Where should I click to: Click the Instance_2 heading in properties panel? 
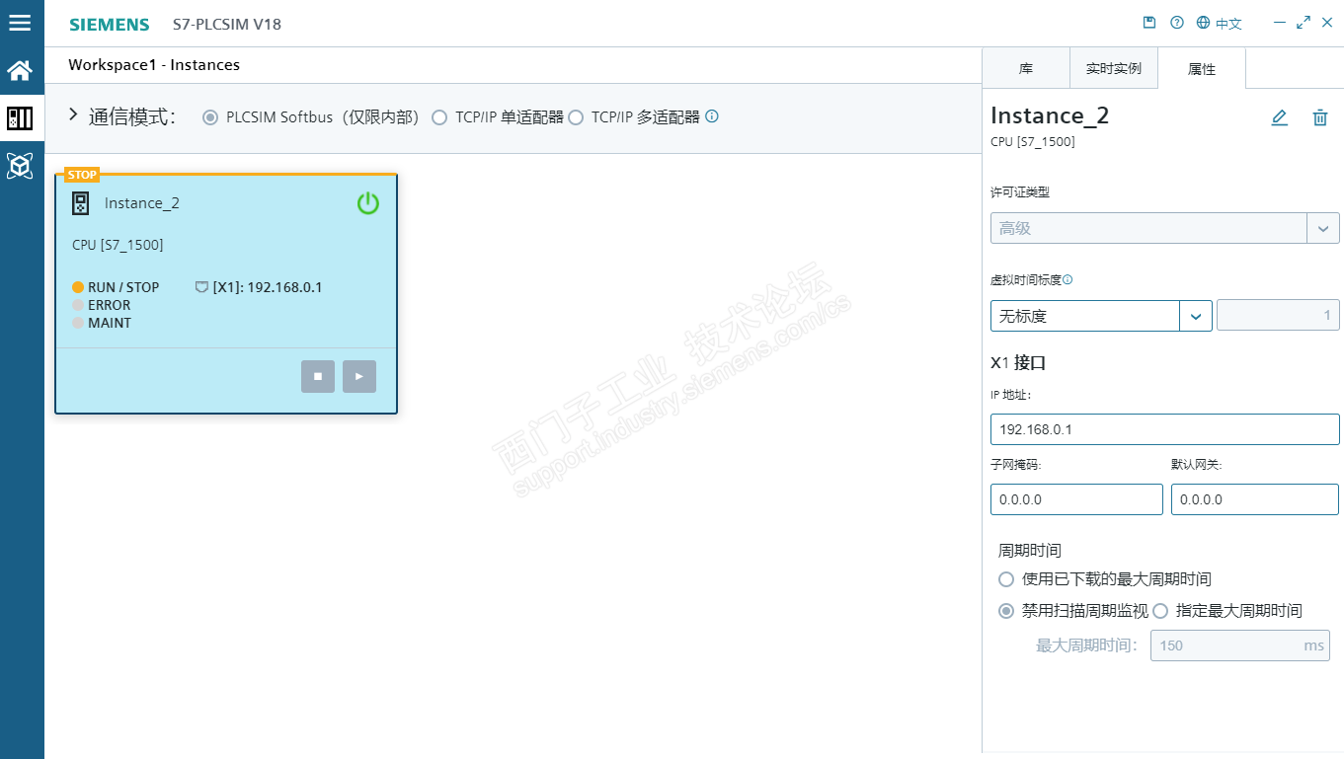1050,115
